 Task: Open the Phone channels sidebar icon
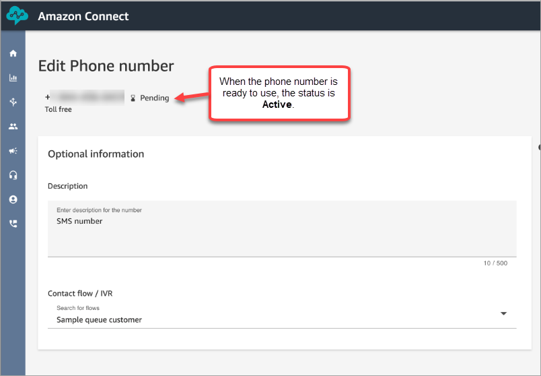click(x=13, y=224)
